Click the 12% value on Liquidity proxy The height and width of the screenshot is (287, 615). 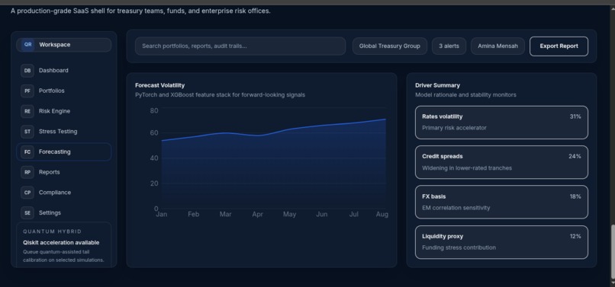point(575,236)
